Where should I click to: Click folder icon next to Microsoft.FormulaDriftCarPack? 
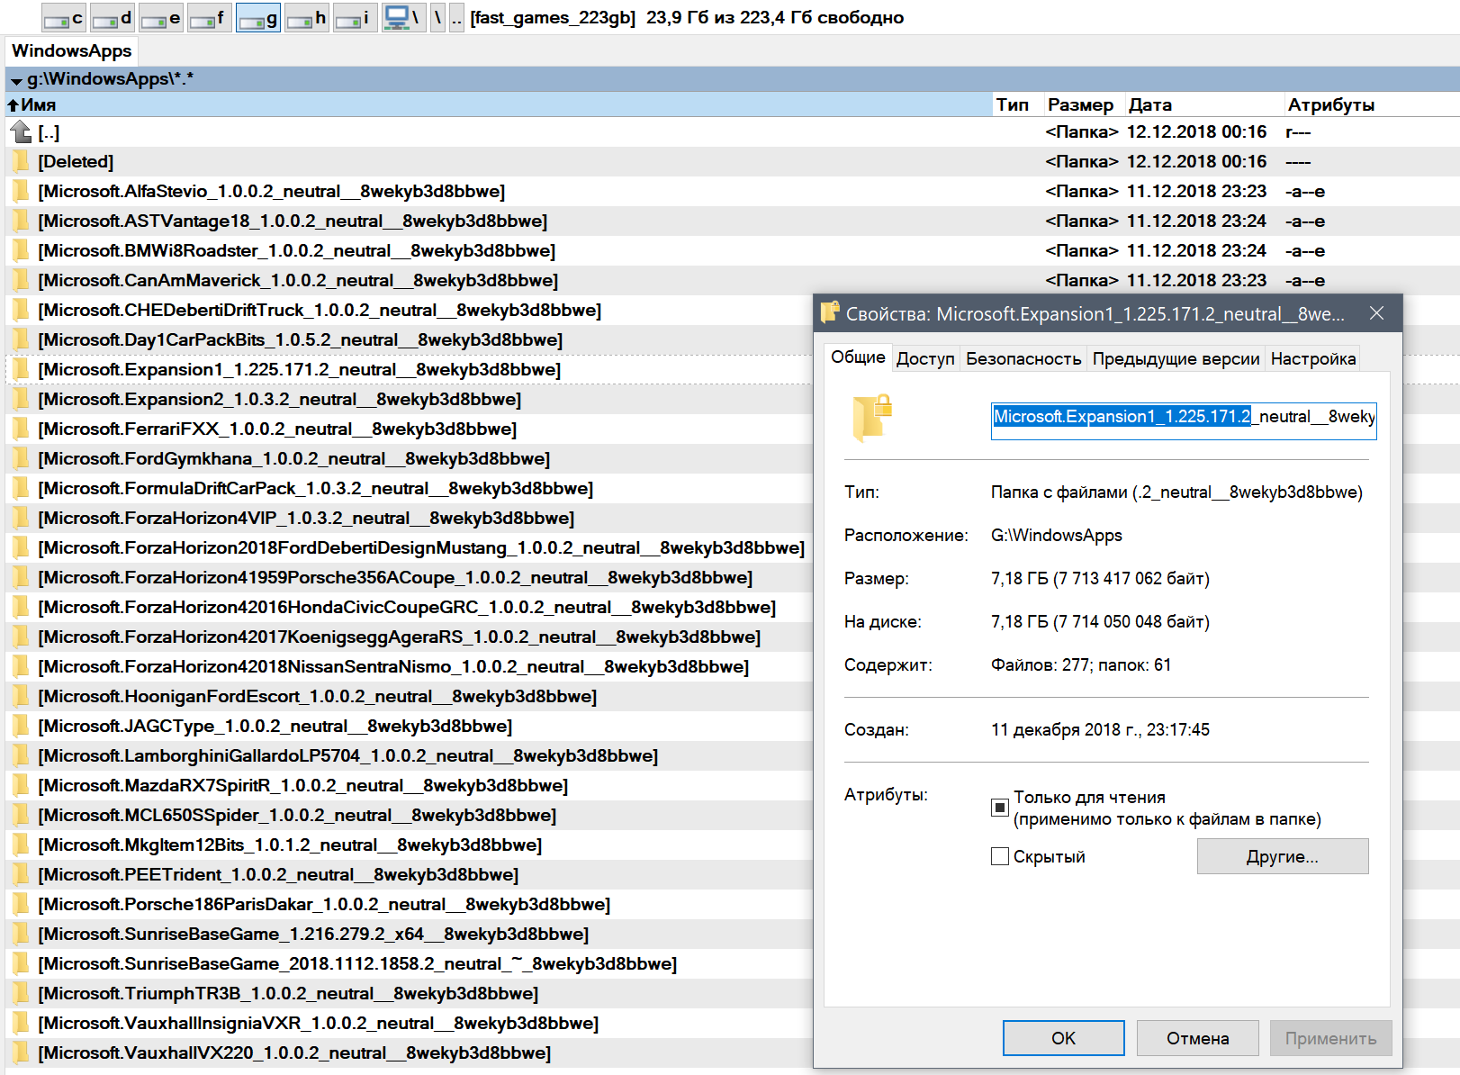[x=21, y=489]
